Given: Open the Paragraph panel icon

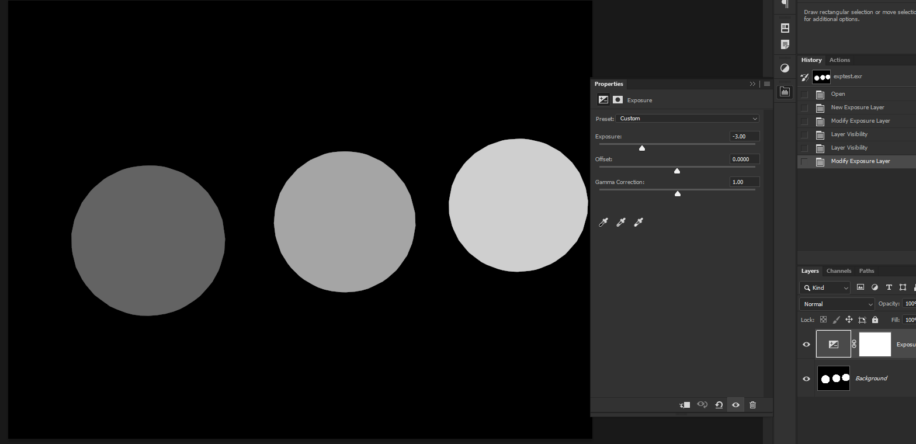Looking at the screenshot, I should 785,4.
